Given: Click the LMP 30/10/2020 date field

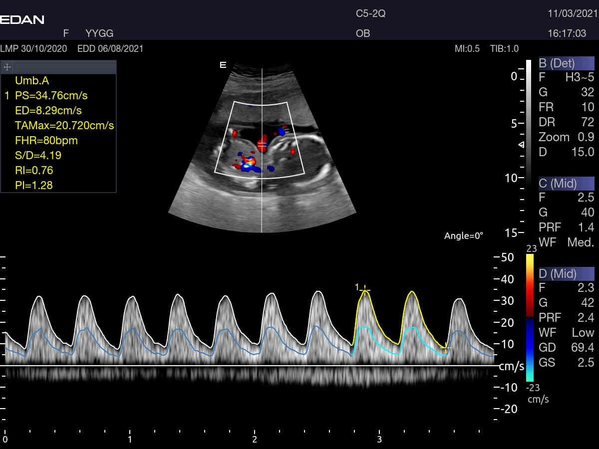Looking at the screenshot, I should (33, 49).
